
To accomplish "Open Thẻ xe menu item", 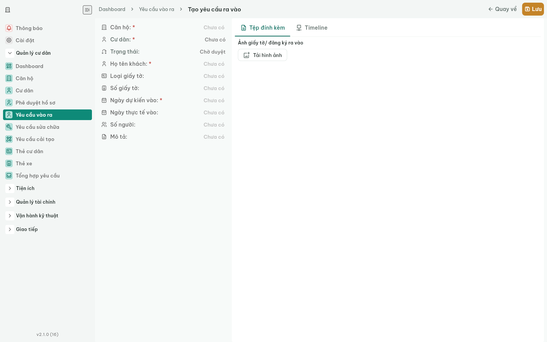I will coord(47,163).
